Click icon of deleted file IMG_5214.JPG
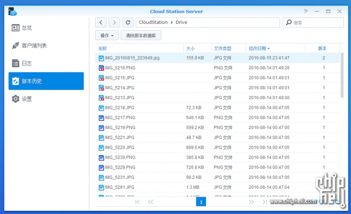 tap(101, 88)
